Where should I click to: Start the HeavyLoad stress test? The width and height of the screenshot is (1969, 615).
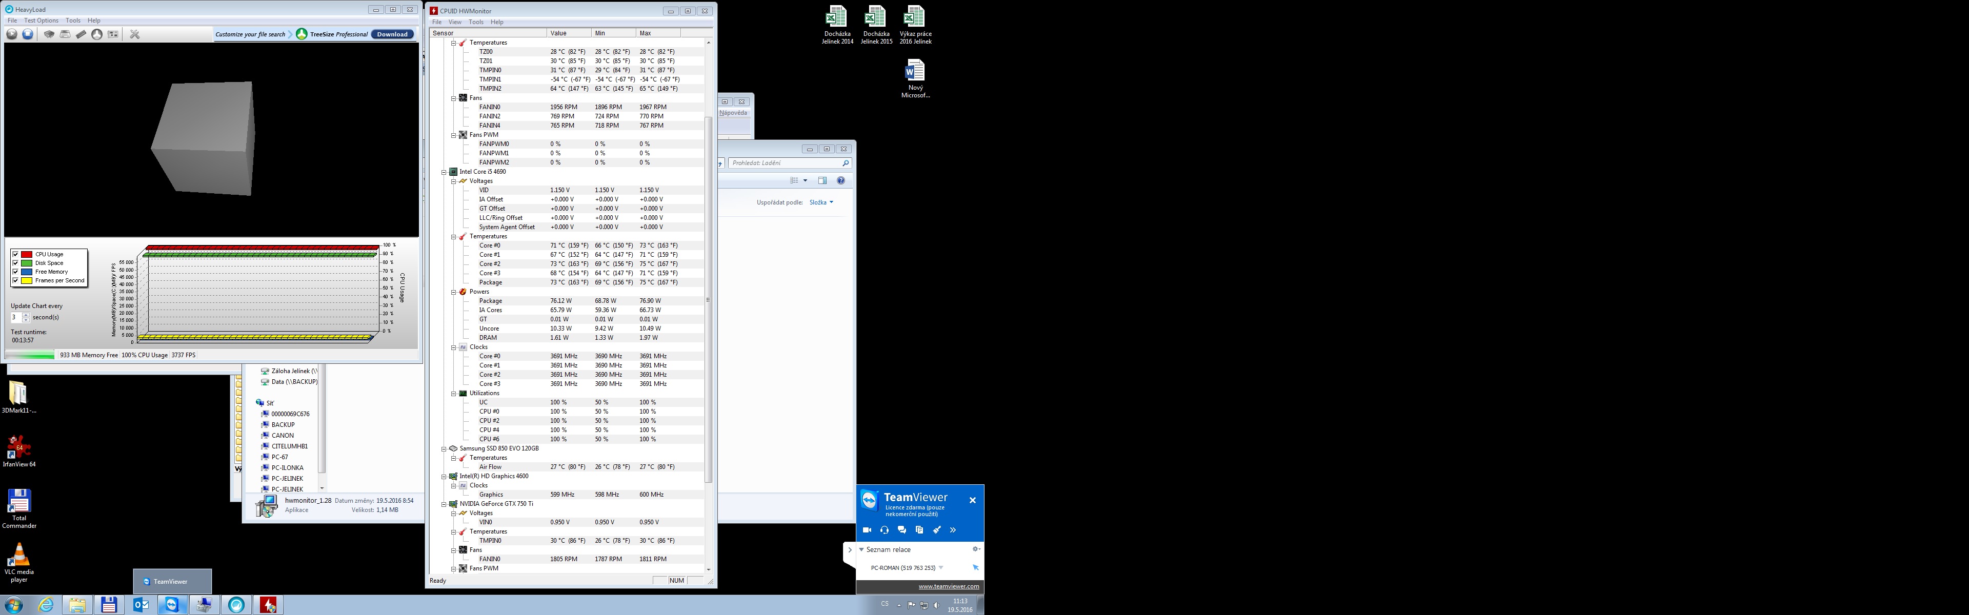coord(11,34)
